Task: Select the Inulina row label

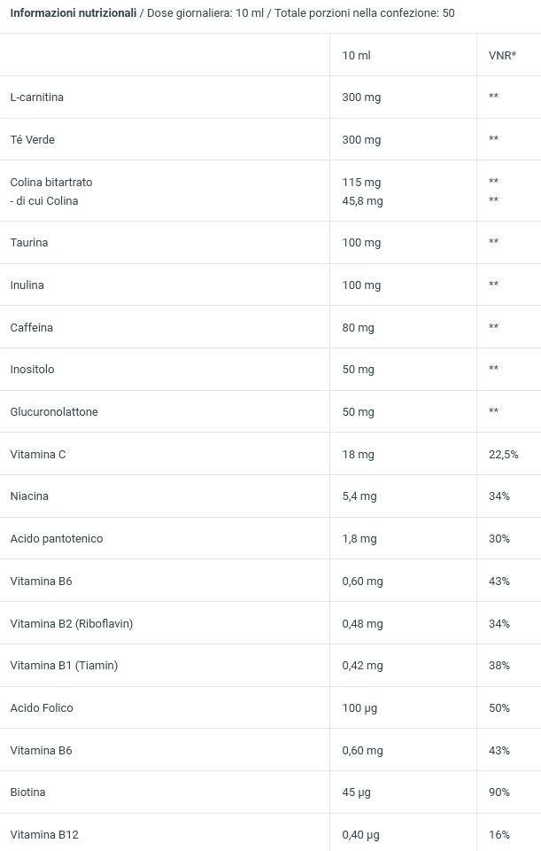Action: pyautogui.click(x=27, y=285)
